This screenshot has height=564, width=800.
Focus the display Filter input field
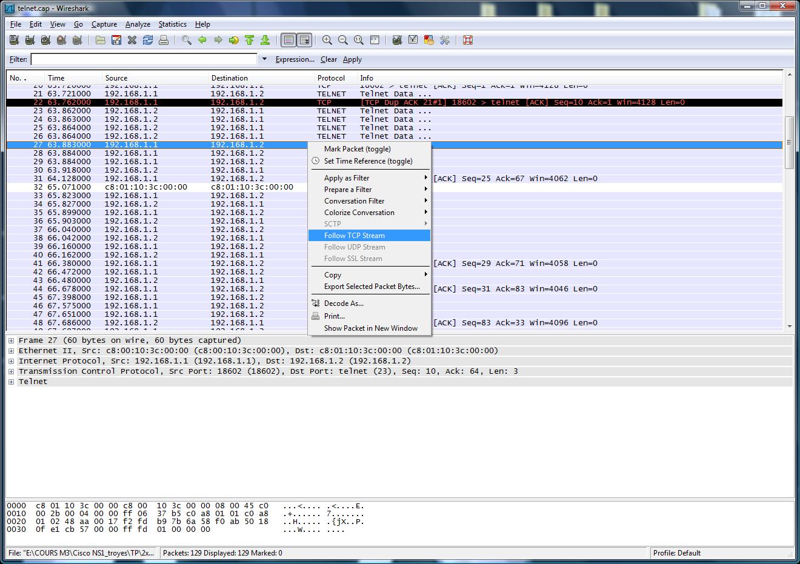pos(144,59)
